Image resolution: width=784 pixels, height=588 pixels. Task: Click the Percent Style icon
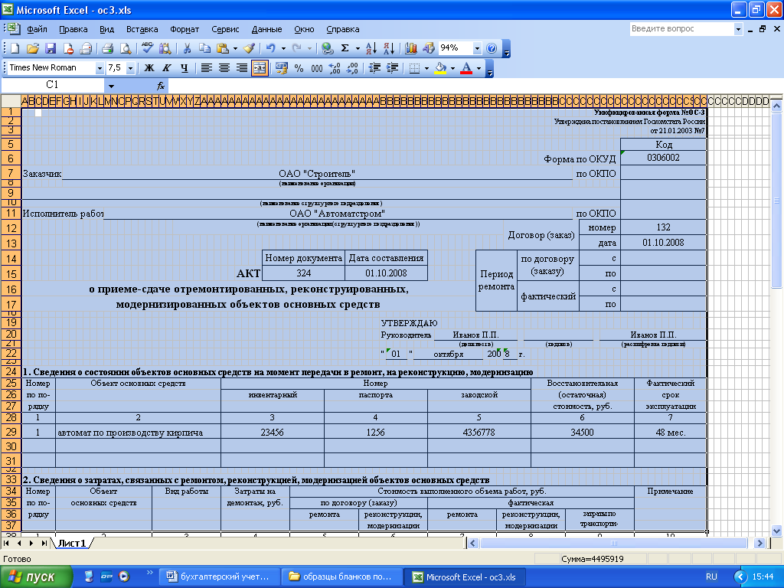(x=299, y=68)
